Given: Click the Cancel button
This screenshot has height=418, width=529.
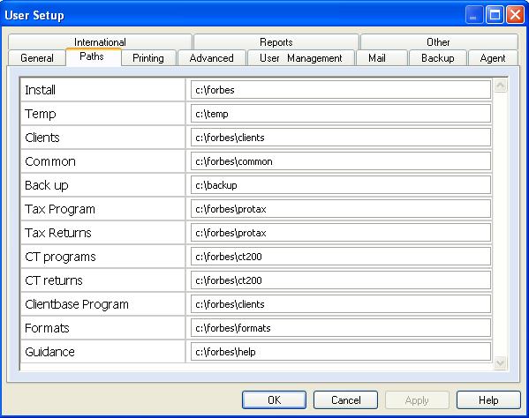Looking at the screenshot, I should click(x=345, y=399).
